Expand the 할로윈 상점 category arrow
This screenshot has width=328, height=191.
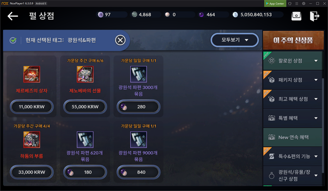click(x=316, y=61)
